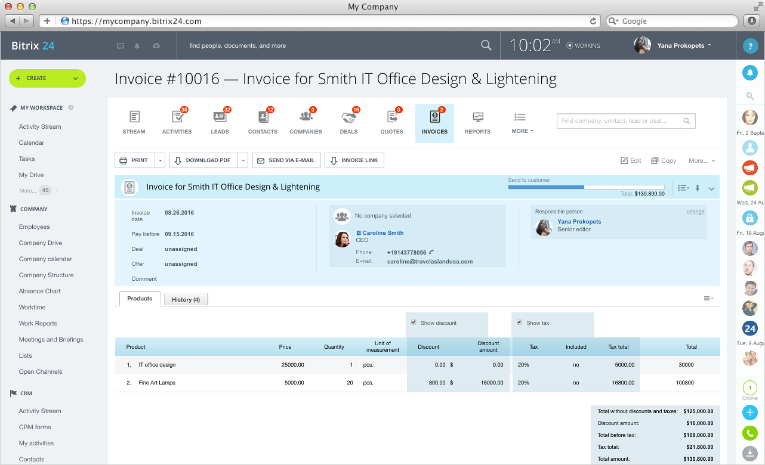Open the Contacts tab in CRM menu
The height and width of the screenshot is (465, 765).
(263, 121)
